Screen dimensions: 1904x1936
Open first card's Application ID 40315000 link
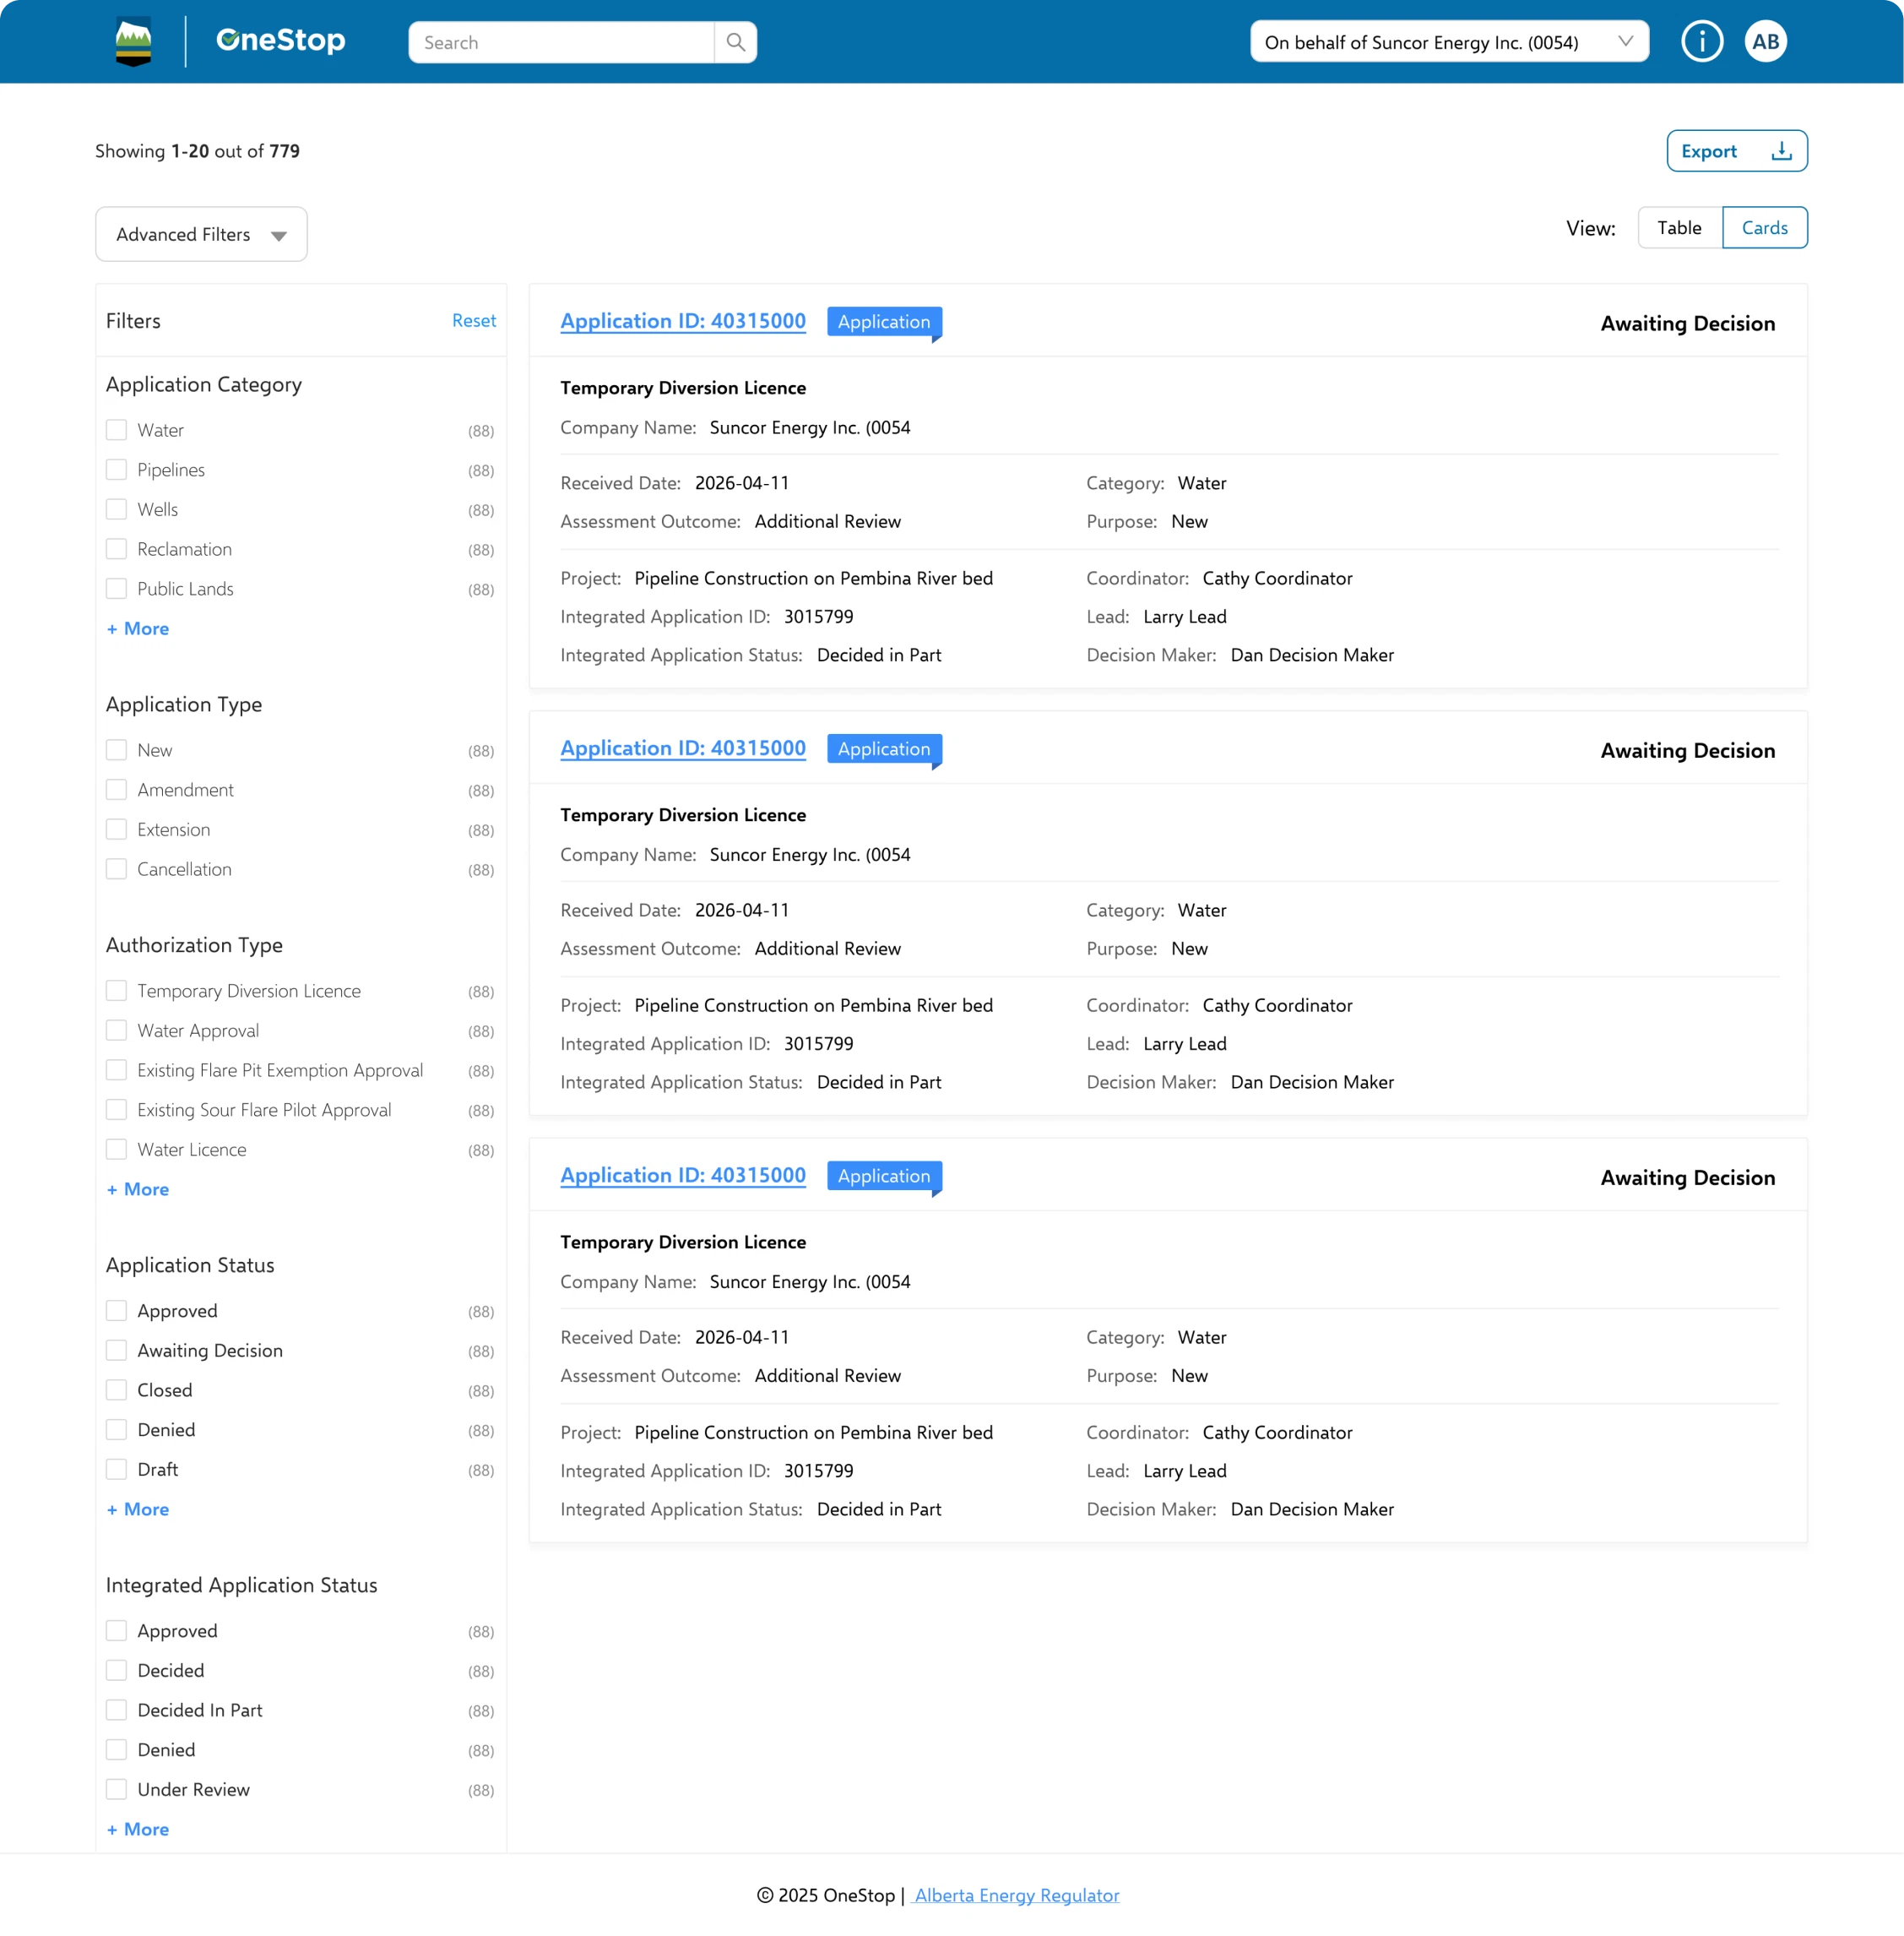click(683, 321)
